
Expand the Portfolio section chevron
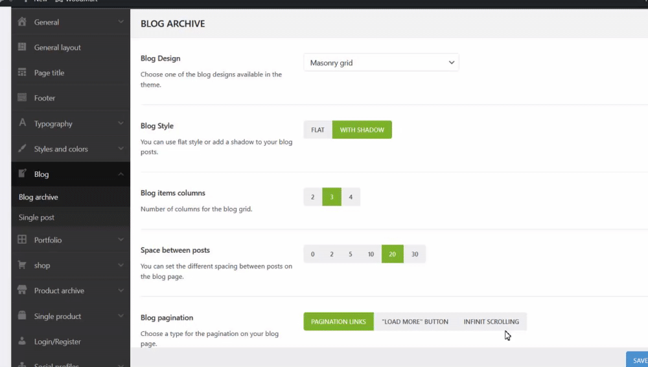point(121,239)
